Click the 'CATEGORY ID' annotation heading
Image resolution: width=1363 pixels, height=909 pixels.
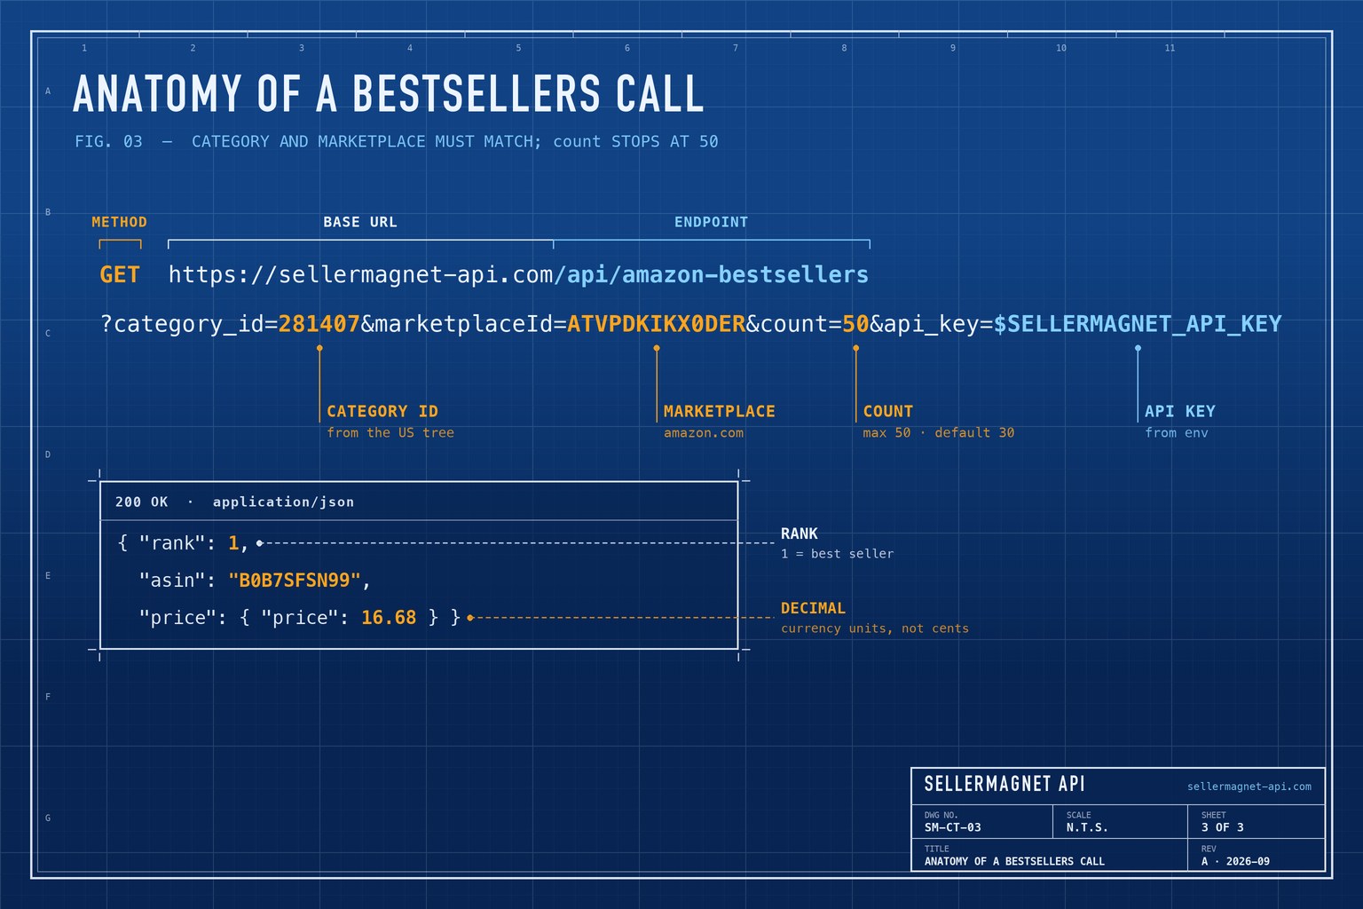point(382,411)
